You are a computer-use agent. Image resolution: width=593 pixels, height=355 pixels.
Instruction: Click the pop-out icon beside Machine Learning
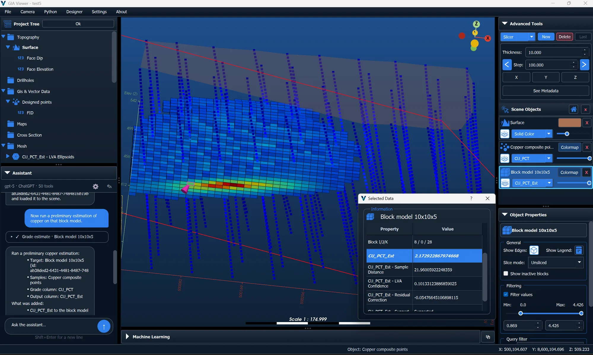[x=488, y=337]
